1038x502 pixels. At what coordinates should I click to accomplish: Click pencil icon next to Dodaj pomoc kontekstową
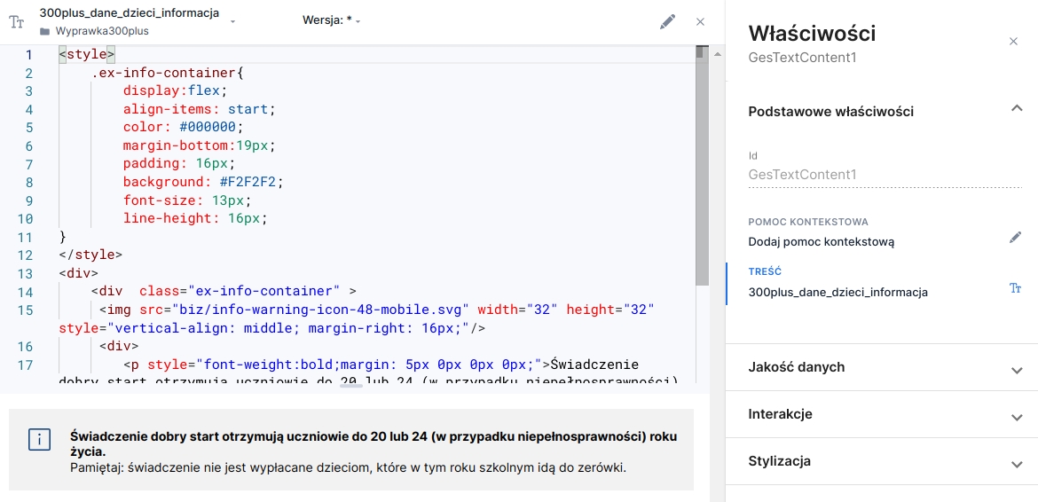click(x=1015, y=238)
